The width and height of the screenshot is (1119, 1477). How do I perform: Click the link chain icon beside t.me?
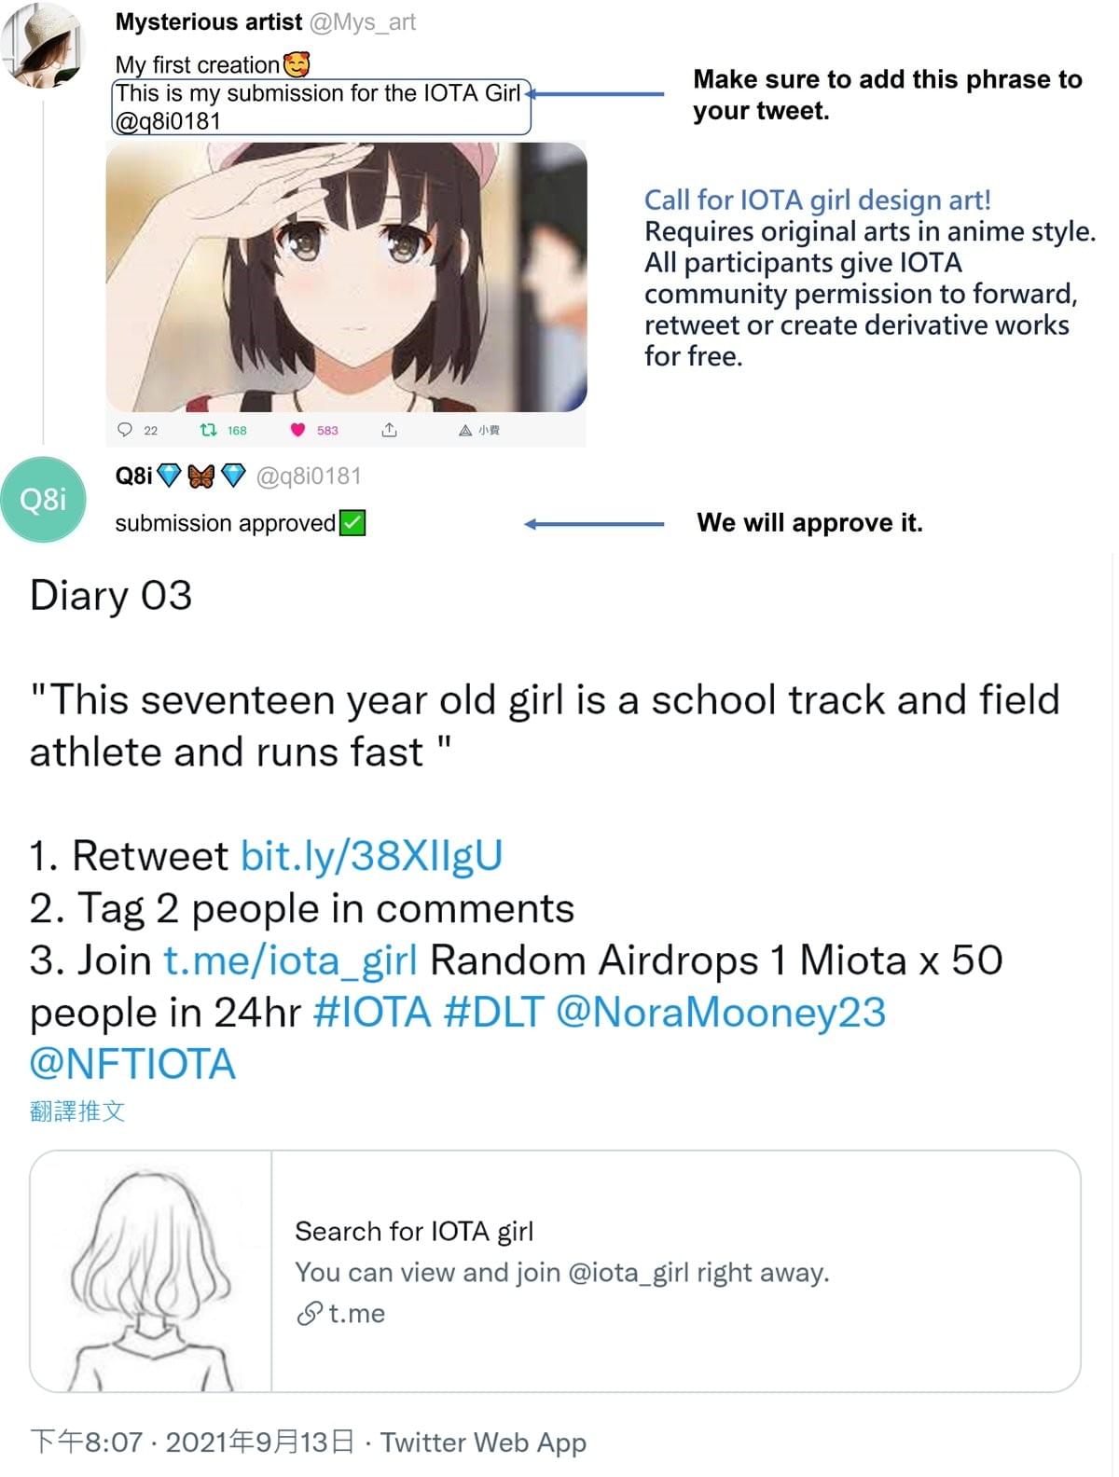[x=309, y=1314]
